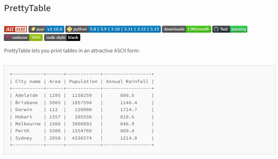
Task: Select Adelaide's rainfall value 600.5
Action: pyautogui.click(x=127, y=95)
